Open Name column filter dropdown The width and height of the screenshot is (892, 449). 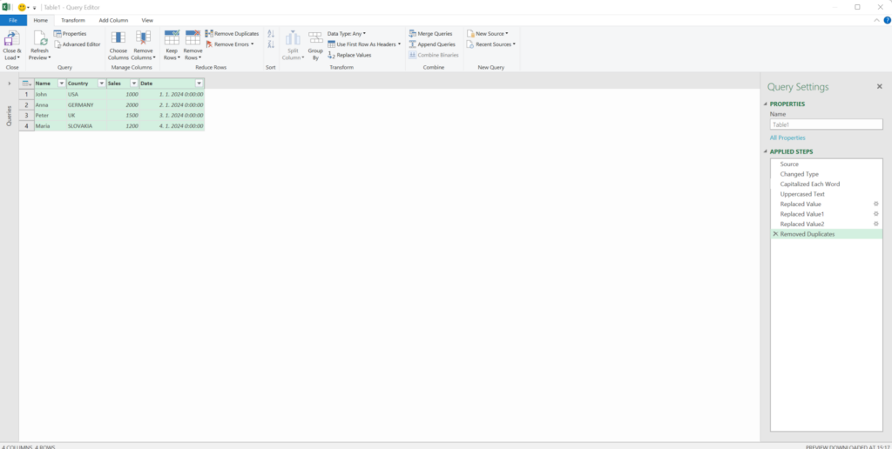pos(62,84)
